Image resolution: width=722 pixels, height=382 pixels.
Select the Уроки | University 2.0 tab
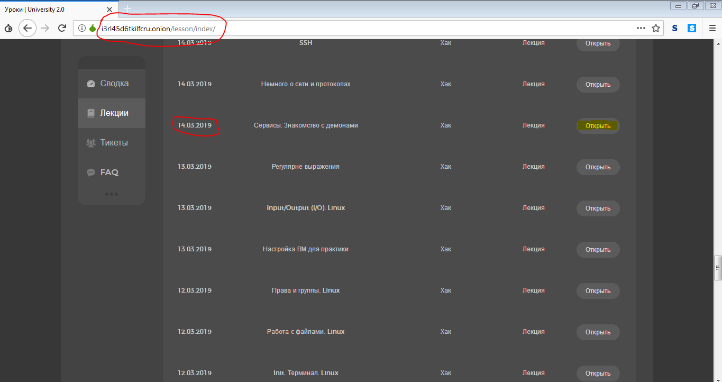(x=59, y=8)
